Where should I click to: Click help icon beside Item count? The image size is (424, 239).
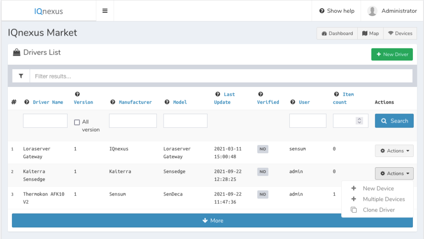[x=336, y=94]
